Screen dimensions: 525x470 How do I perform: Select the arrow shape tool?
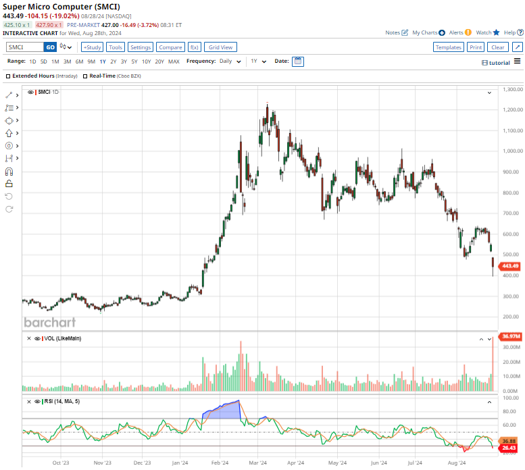9,133
